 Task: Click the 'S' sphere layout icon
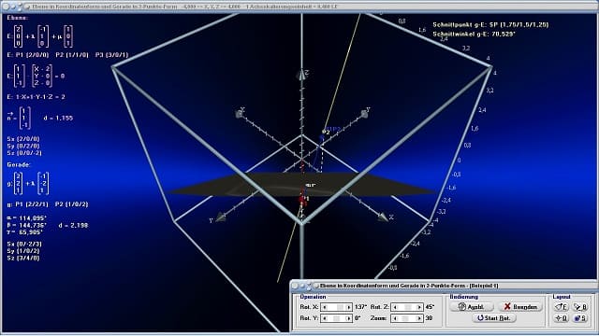tap(580, 318)
